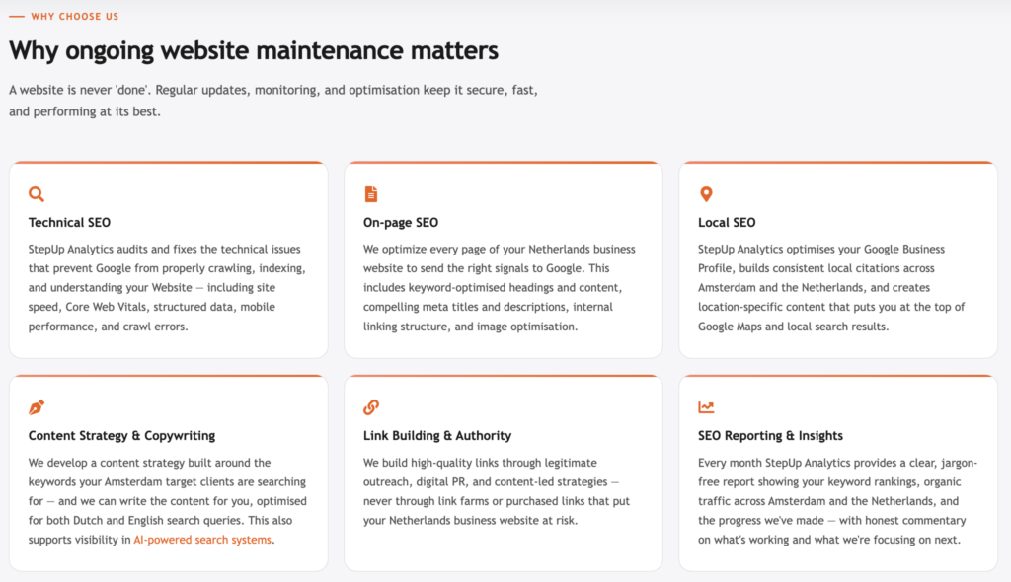Select the On-page SEO card title

tap(401, 222)
